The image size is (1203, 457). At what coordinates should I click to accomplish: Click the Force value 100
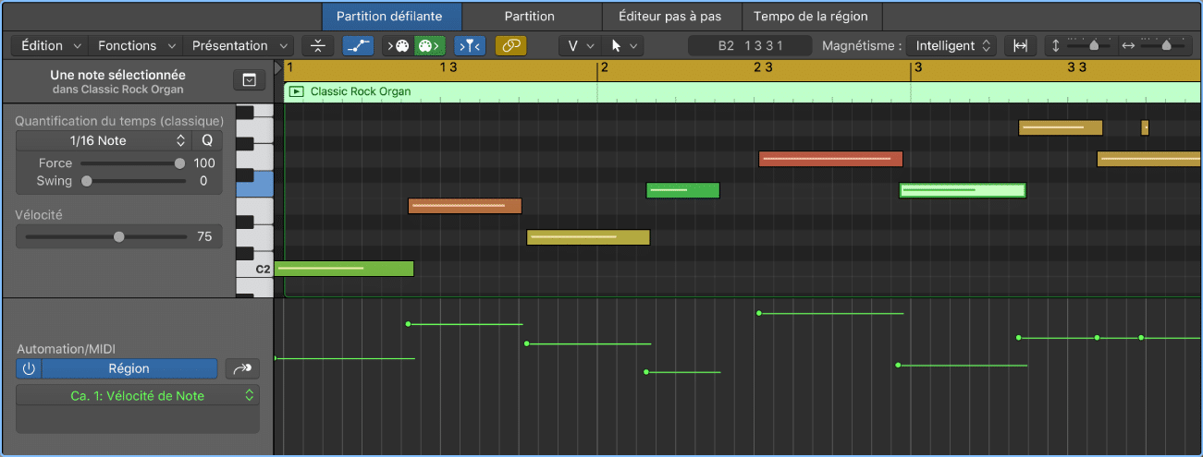pos(204,163)
